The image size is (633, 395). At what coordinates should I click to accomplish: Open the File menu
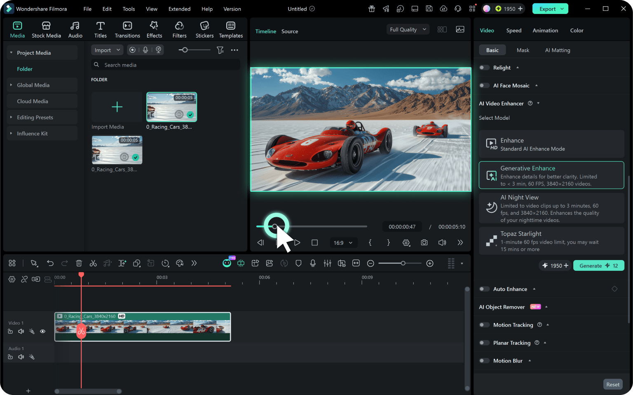(87, 9)
